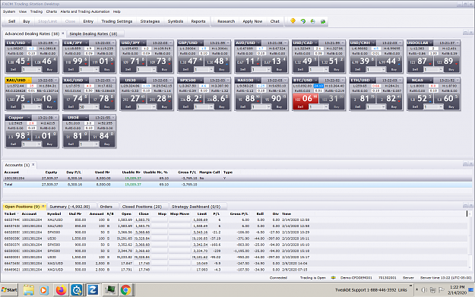The height and width of the screenshot is (297, 475).
Task: Remove the USOil rate tile
Action: [x=113, y=118]
